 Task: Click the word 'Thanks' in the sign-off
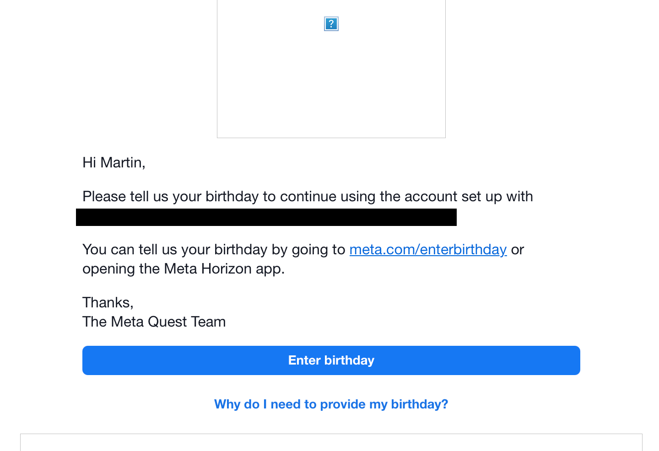[x=107, y=302]
